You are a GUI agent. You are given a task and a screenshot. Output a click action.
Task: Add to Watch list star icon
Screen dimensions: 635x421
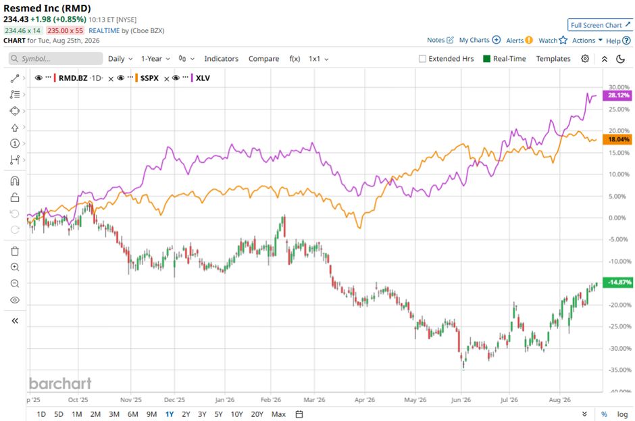point(563,40)
